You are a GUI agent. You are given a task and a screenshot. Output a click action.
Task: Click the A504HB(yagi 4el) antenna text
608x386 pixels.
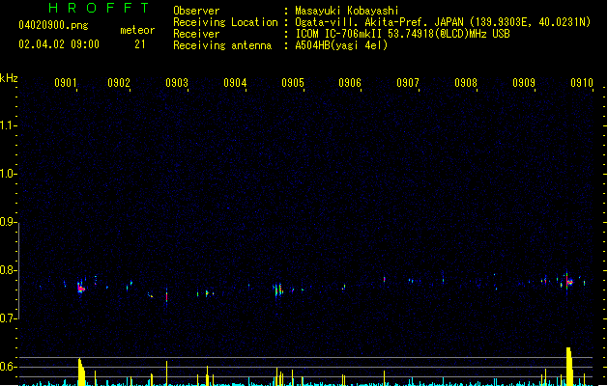[x=341, y=45]
